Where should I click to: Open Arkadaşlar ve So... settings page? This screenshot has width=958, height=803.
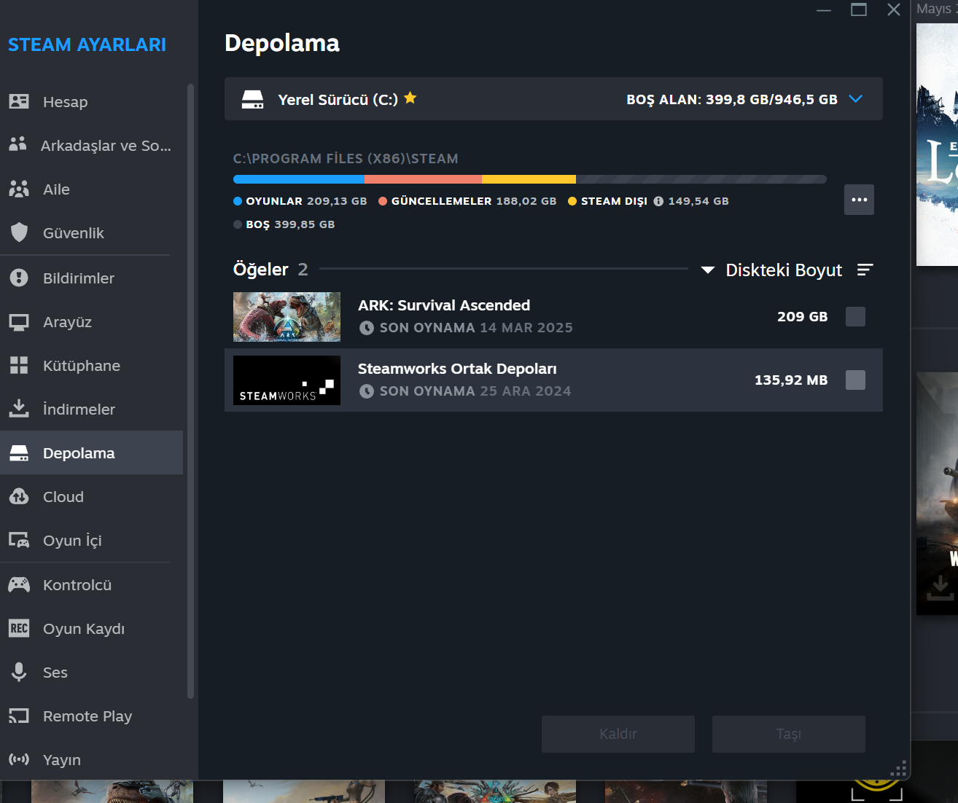[x=92, y=146]
